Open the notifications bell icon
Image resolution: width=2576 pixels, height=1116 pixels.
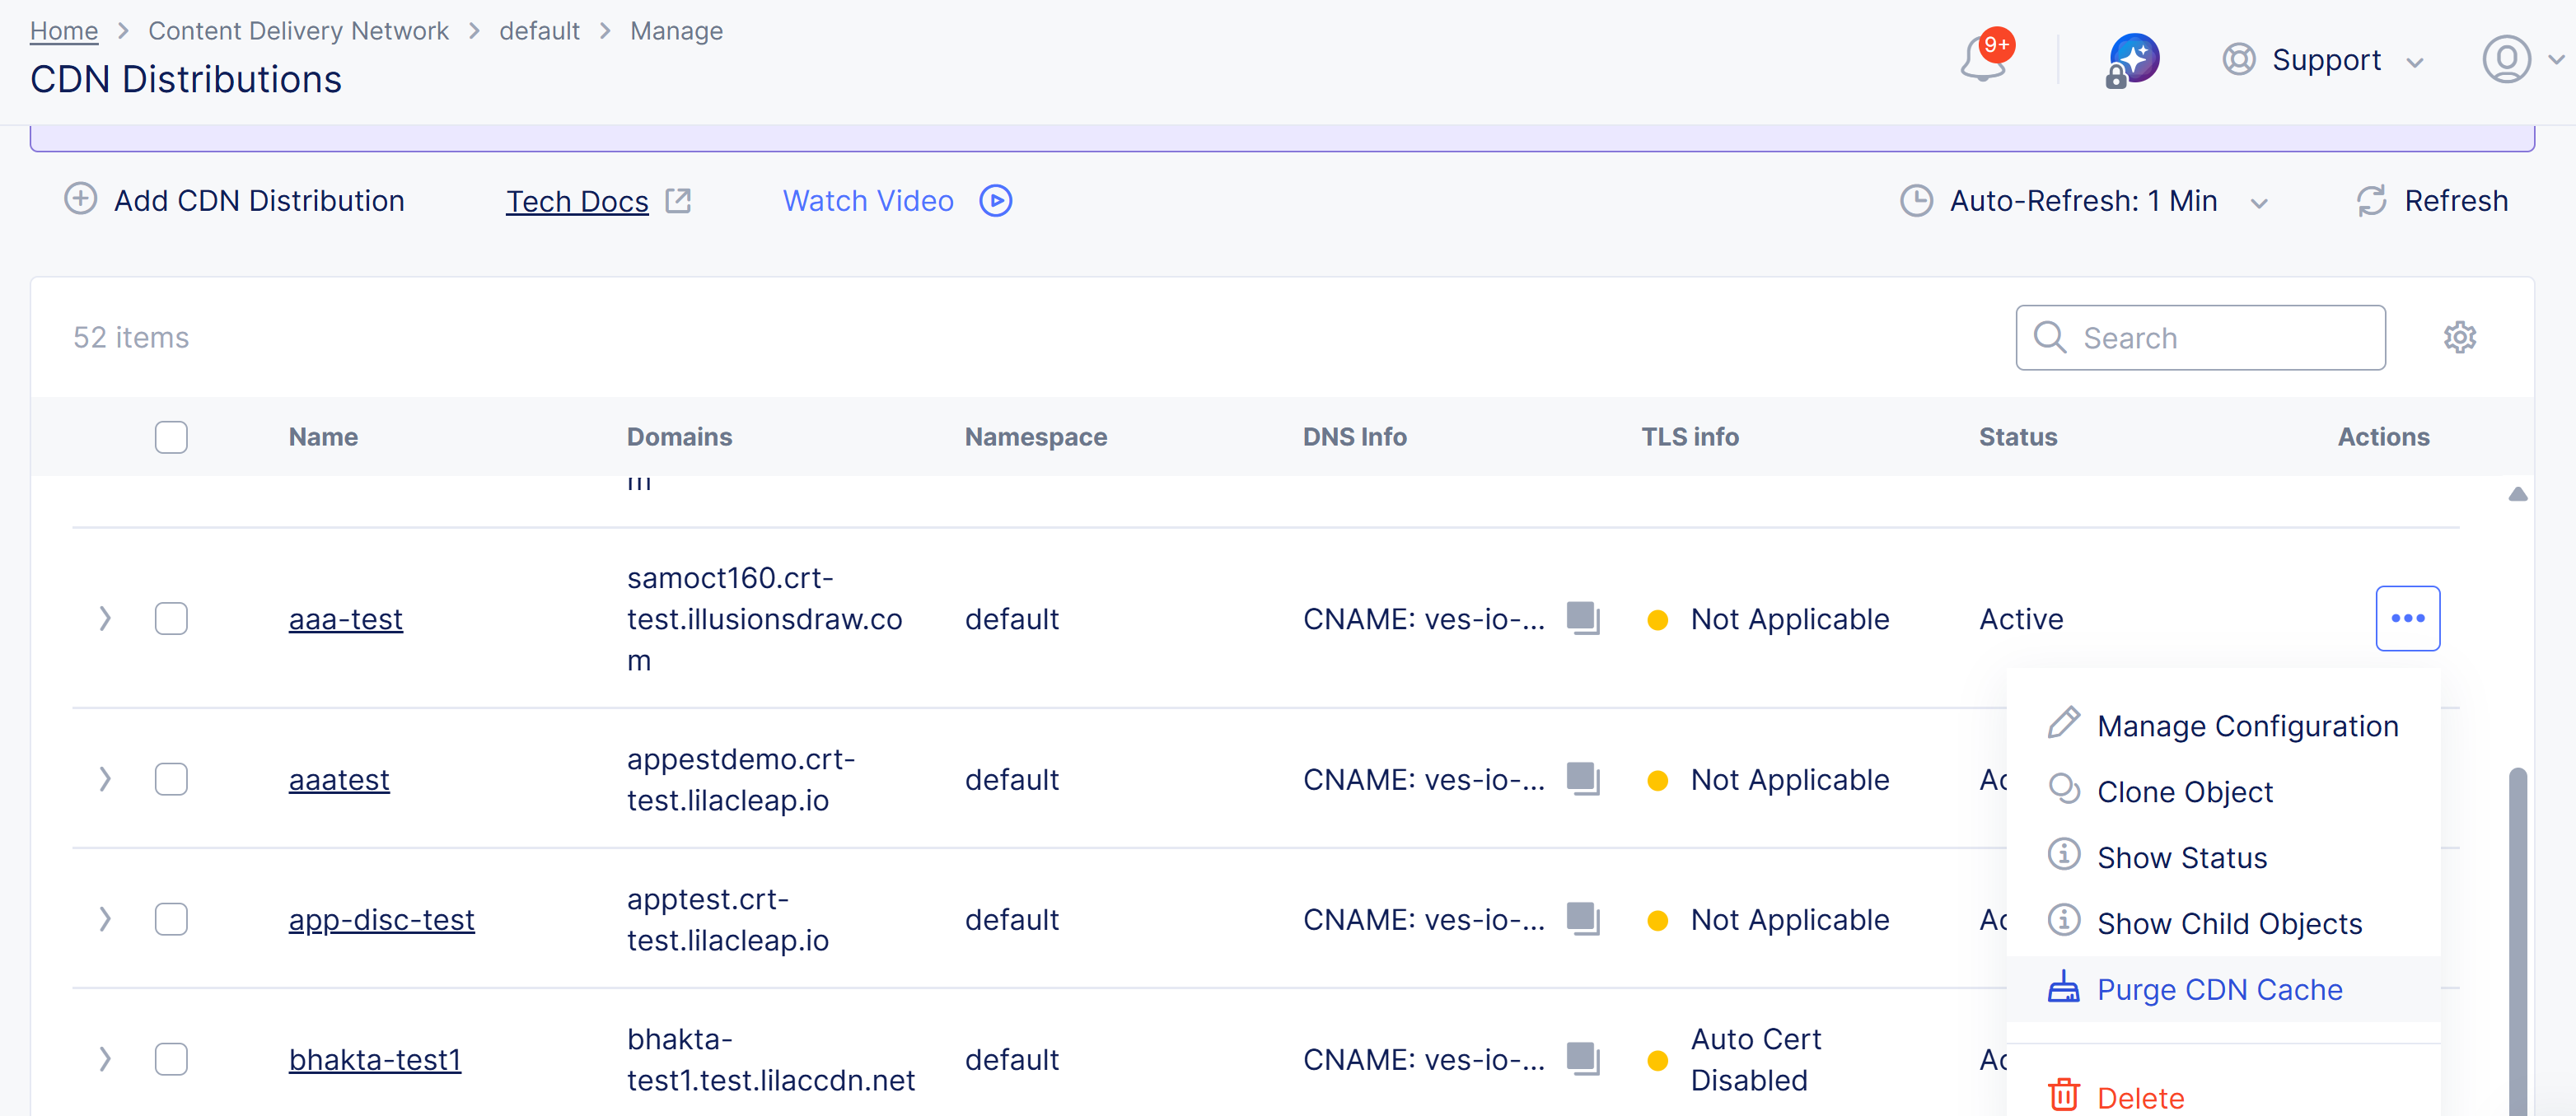[x=1983, y=60]
